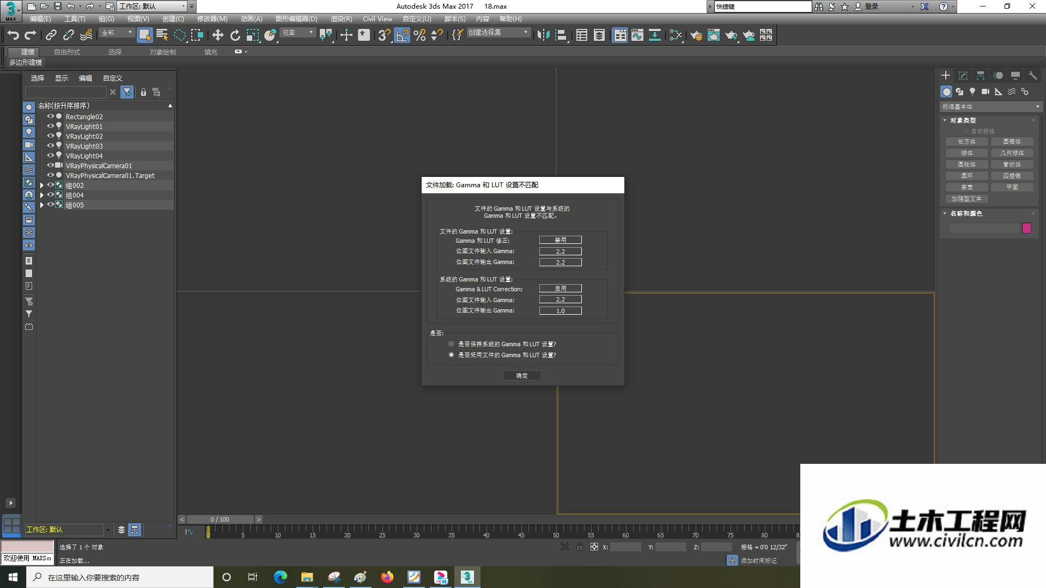Select keep system Gamma and LUT settings
The height and width of the screenshot is (588, 1046).
(451, 344)
